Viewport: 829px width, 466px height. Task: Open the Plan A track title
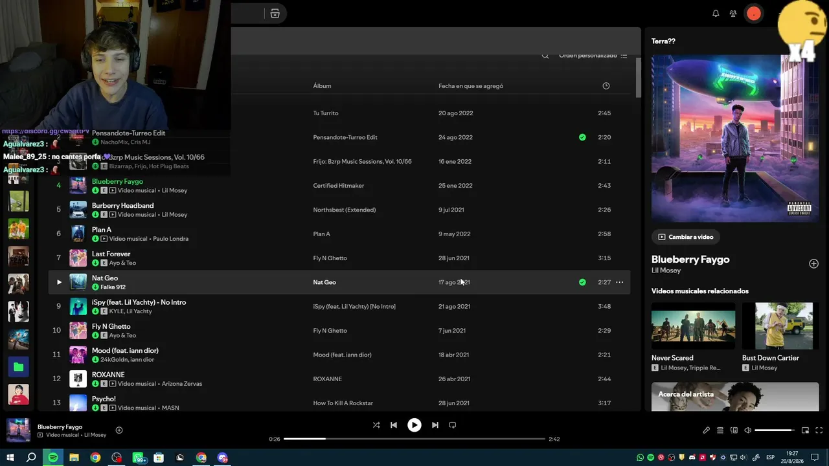pyautogui.click(x=102, y=230)
